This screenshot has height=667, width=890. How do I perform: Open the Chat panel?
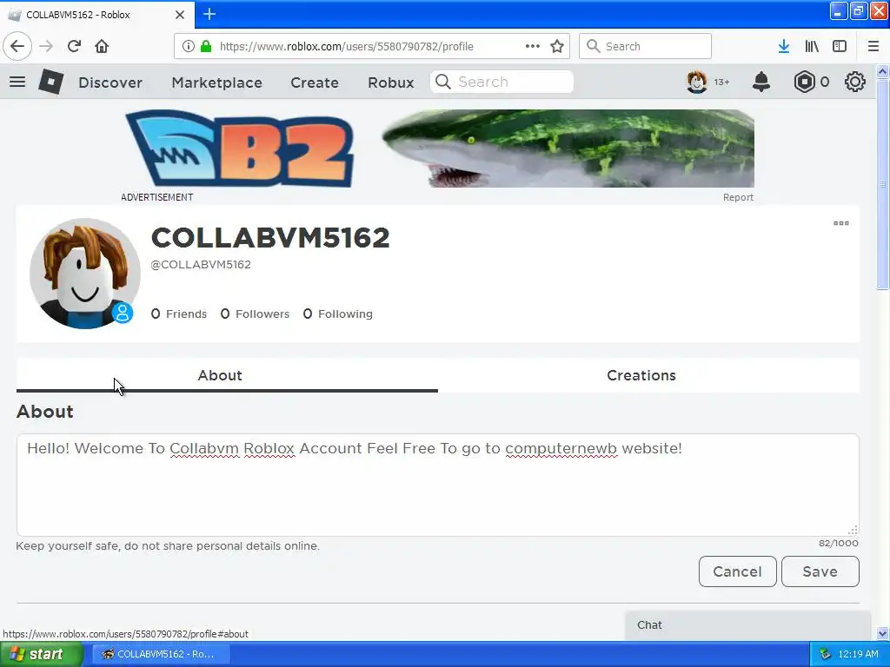pos(747,625)
